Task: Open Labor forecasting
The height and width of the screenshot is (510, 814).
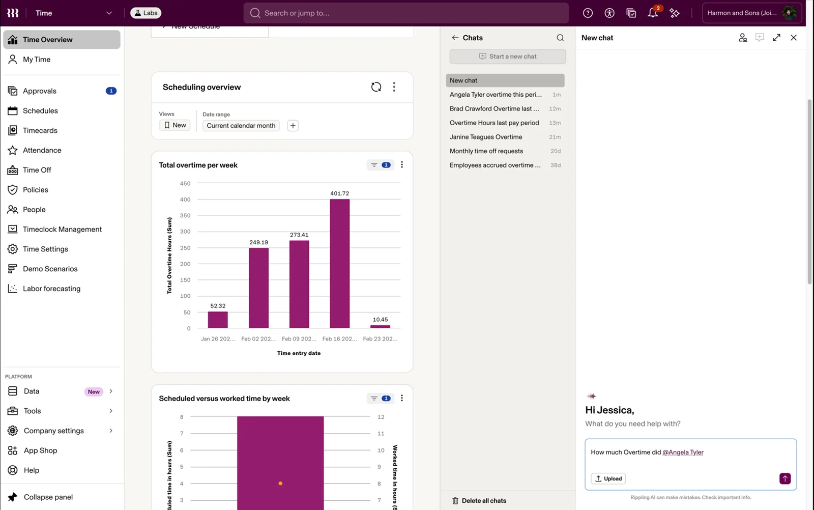Action: click(62, 289)
